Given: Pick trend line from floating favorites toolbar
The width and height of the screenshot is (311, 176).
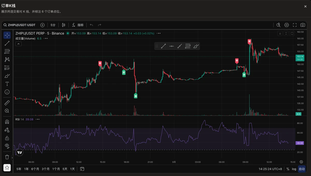Looking at the screenshot, I should tap(163, 46).
